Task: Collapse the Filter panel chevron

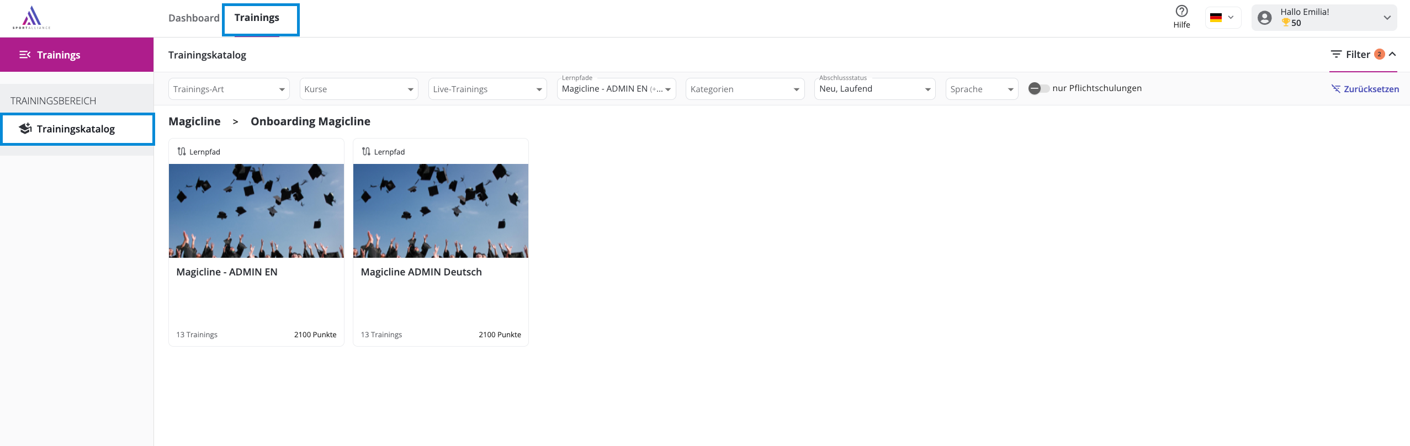Action: click(1392, 54)
